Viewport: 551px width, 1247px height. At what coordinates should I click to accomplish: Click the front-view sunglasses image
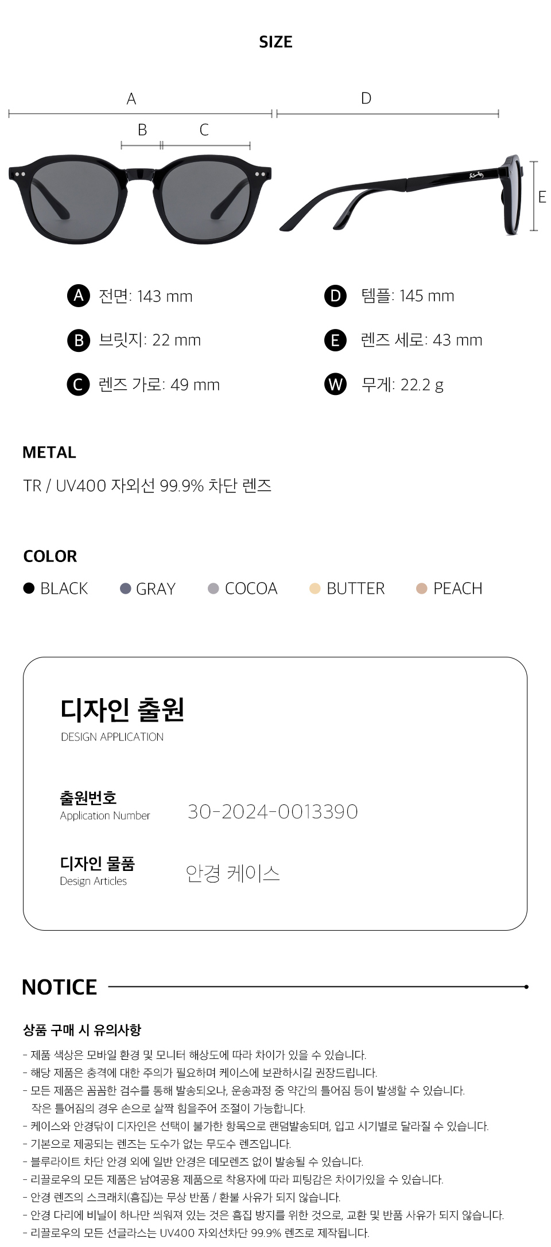(x=139, y=196)
